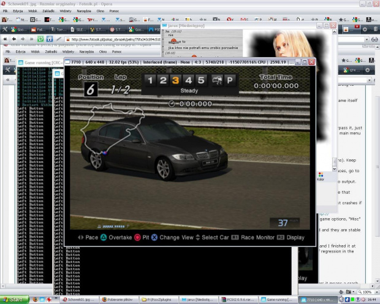380x304 pixels.
Task: Switch to the PCSX2 0.9.6.rar taskbar button
Action: click(x=238, y=300)
